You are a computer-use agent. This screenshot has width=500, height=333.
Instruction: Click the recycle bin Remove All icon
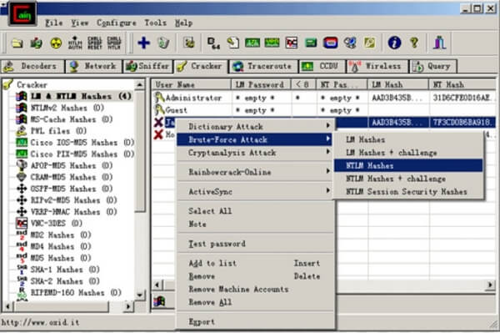(163, 43)
